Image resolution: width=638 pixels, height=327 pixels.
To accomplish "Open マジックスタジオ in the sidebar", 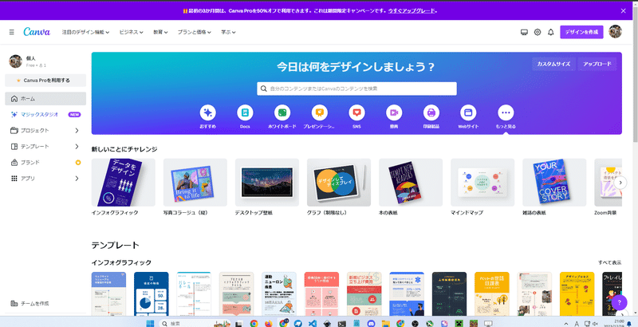I will click(45, 115).
